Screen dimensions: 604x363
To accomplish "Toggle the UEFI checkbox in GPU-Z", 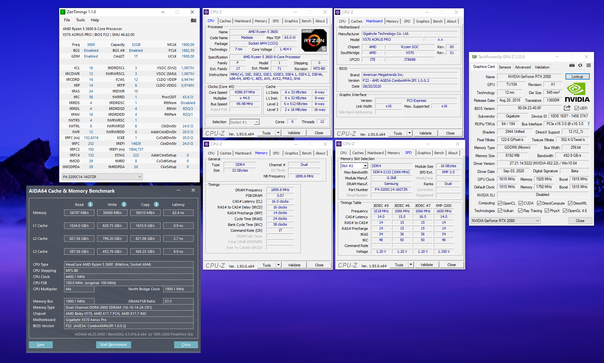I will click(x=576, y=108).
